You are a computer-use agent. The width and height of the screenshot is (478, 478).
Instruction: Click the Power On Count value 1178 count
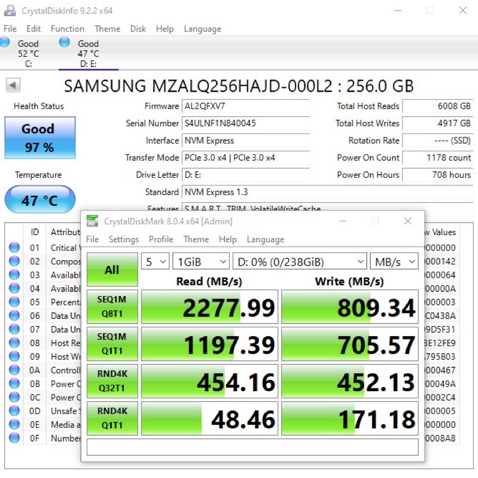point(437,157)
